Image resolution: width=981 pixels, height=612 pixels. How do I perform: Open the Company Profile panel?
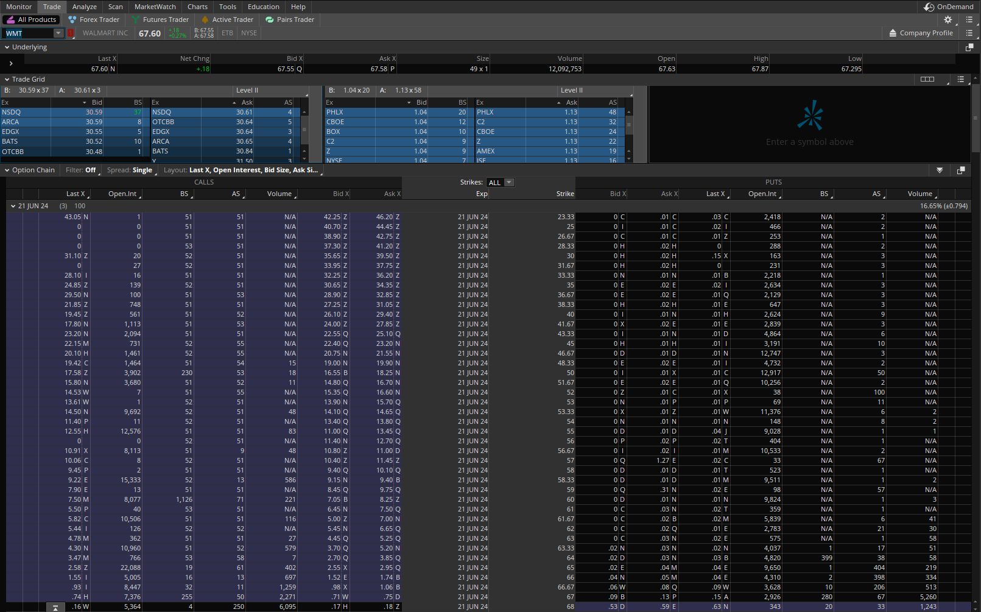pos(921,33)
